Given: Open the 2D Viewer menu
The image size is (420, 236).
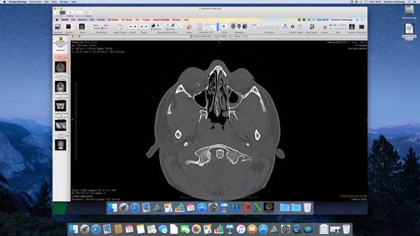Looking at the screenshot, I should [113, 20].
